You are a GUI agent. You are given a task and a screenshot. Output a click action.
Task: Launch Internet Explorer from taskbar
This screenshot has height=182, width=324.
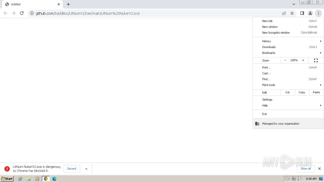coord(20,179)
